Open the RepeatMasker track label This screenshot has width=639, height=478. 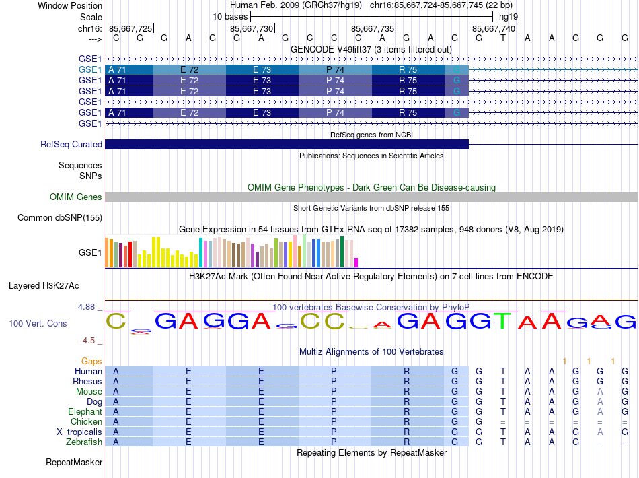[74, 462]
